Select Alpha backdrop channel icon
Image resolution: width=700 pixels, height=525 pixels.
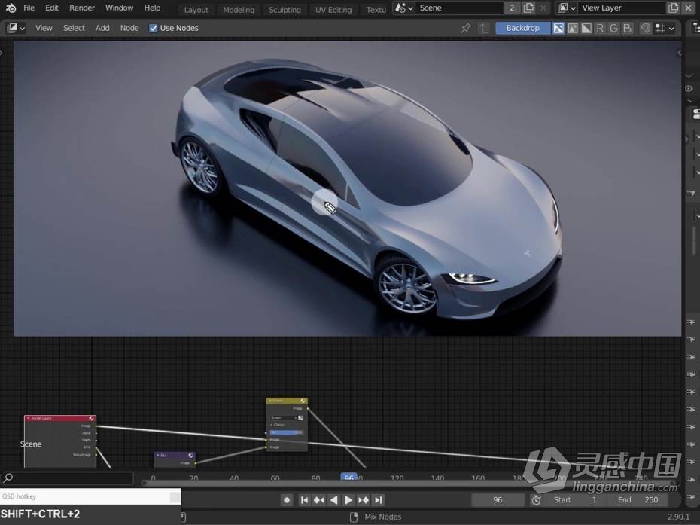pos(586,28)
